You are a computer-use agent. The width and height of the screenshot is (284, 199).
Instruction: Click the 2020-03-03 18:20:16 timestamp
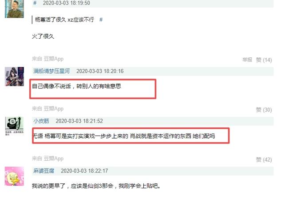click(100, 71)
